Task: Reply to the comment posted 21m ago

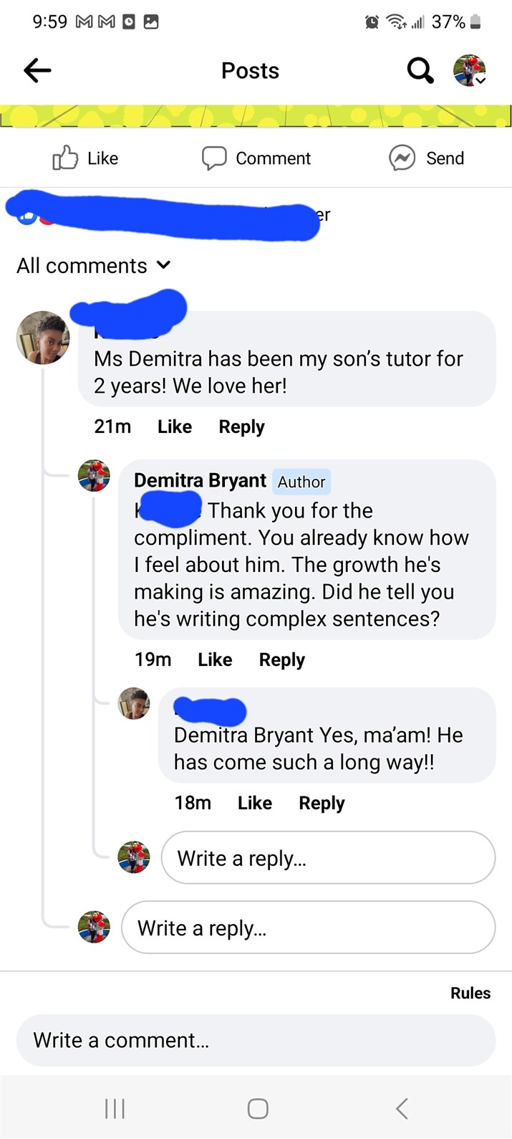Action: pyautogui.click(x=241, y=426)
